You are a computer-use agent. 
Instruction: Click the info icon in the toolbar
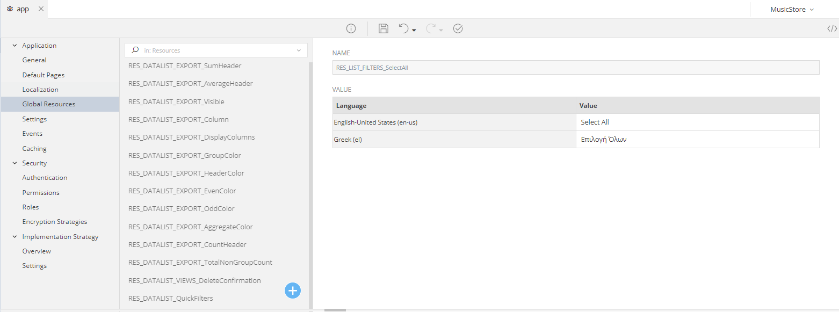click(x=351, y=29)
